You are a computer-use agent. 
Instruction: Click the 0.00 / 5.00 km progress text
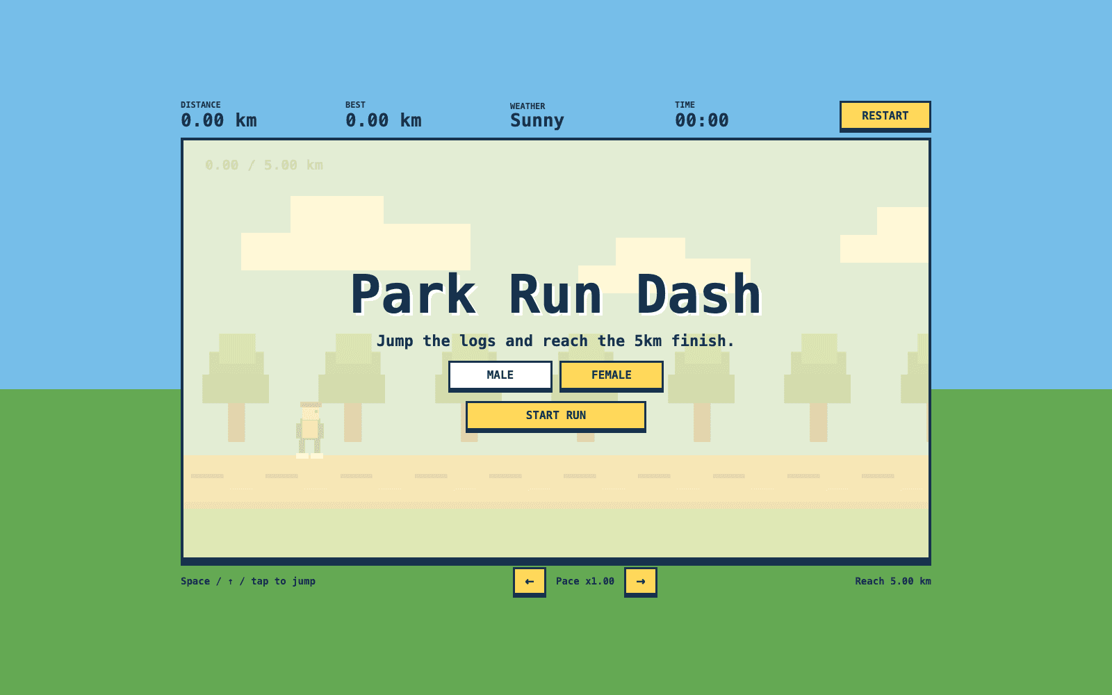pos(264,165)
